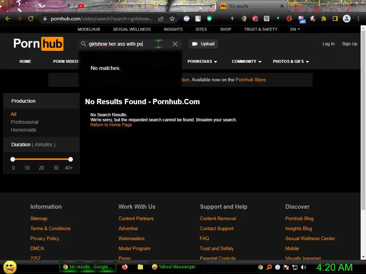Close the 'No results' browser tab
This screenshot has width=366, height=274.
pyautogui.click(x=282, y=6)
